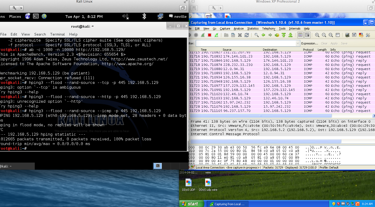Click the Profile: Default status bar entry
375x207 pixels.
click(x=329, y=168)
